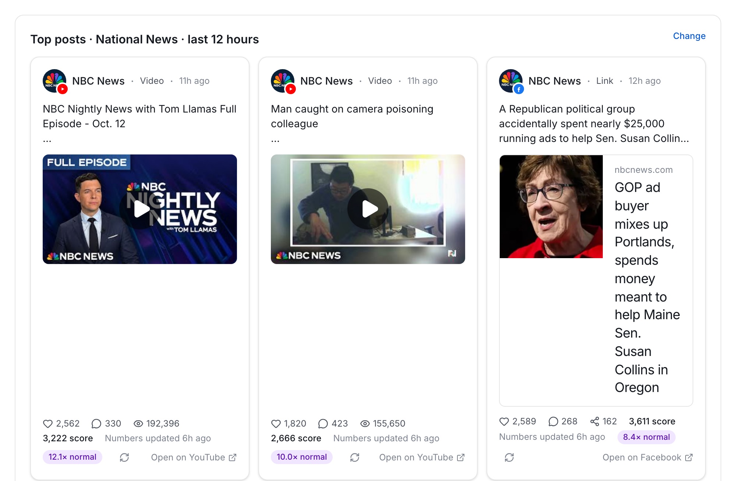This screenshot has height=481, width=736.
Task: Click the NBC Nightly News with Tom Llamas title
Action: 139,116
